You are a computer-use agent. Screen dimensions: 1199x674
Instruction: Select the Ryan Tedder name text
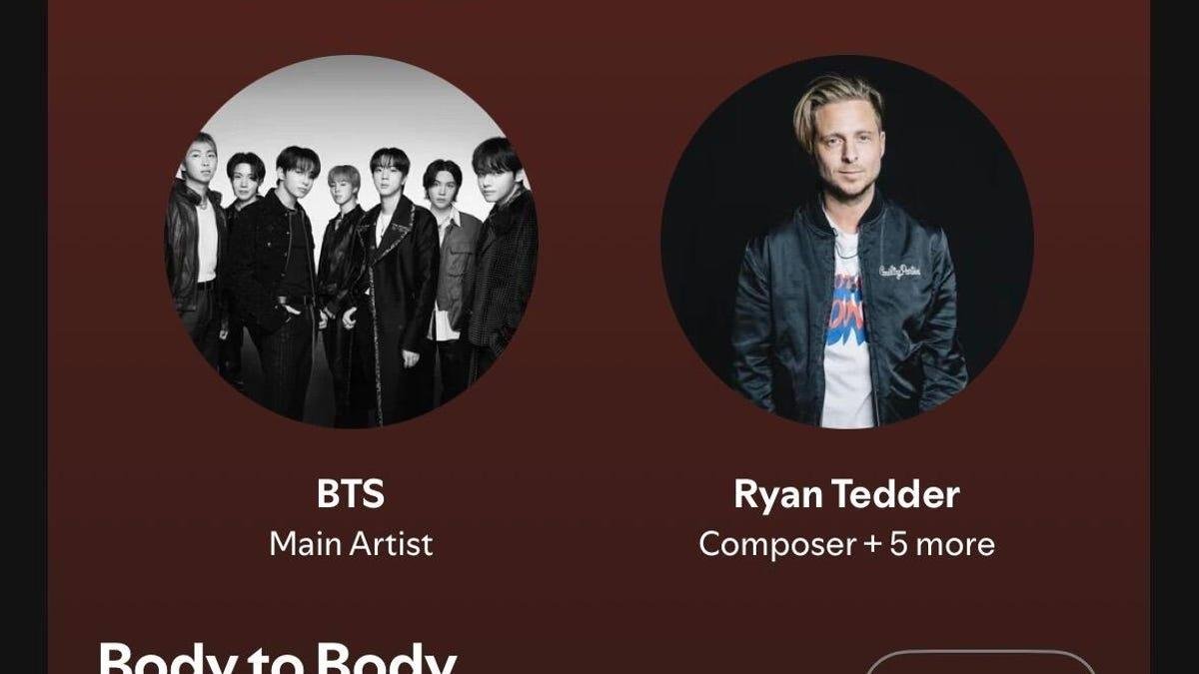tap(847, 494)
